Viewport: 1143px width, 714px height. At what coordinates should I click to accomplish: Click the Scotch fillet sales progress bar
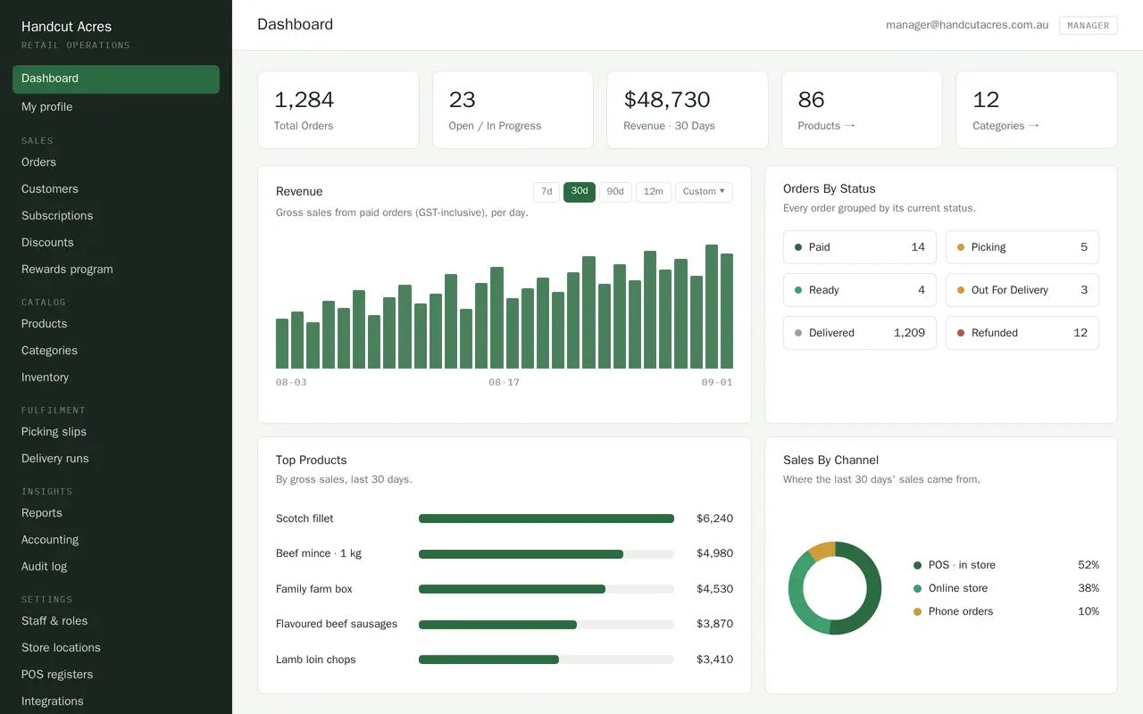546,519
